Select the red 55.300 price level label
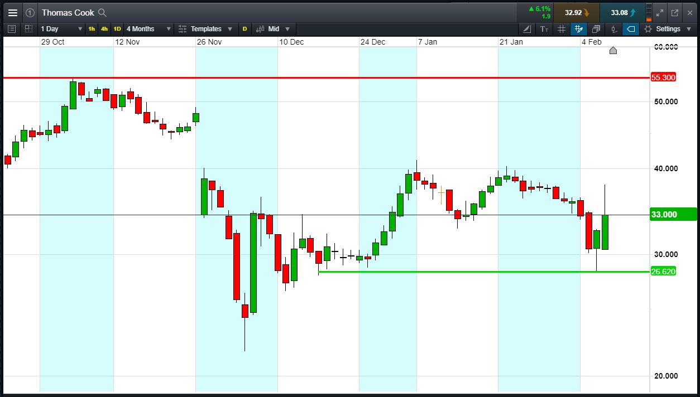This screenshot has height=397, width=700. pyautogui.click(x=663, y=78)
